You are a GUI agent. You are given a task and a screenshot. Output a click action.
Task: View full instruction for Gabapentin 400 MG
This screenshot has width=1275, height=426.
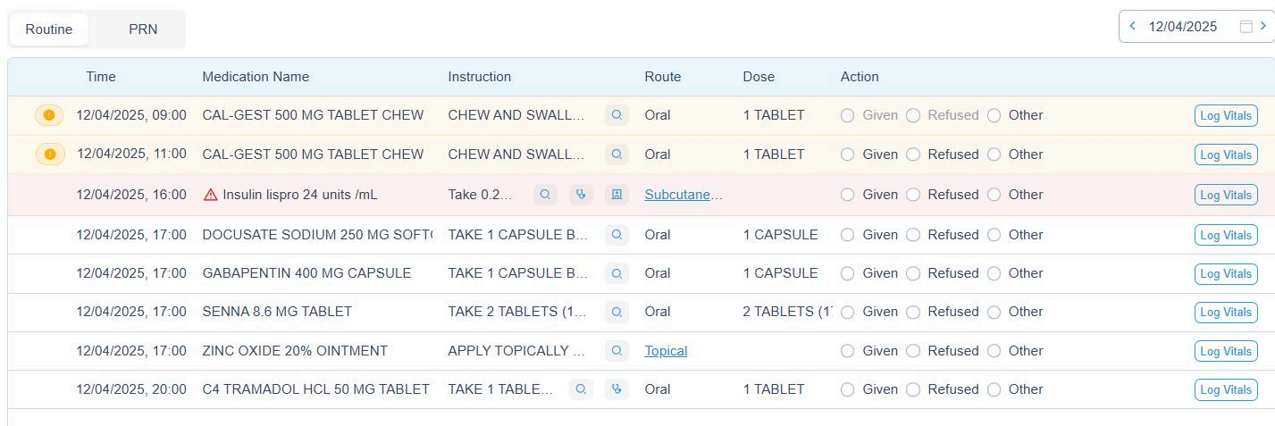[617, 273]
